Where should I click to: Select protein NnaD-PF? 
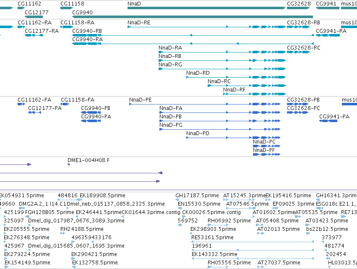point(267,154)
